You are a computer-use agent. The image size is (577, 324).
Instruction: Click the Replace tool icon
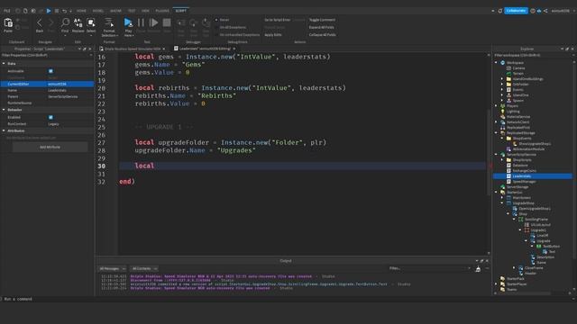[x=78, y=22]
